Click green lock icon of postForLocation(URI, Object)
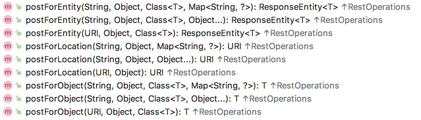The height and width of the screenshot is (120, 421). (19, 72)
